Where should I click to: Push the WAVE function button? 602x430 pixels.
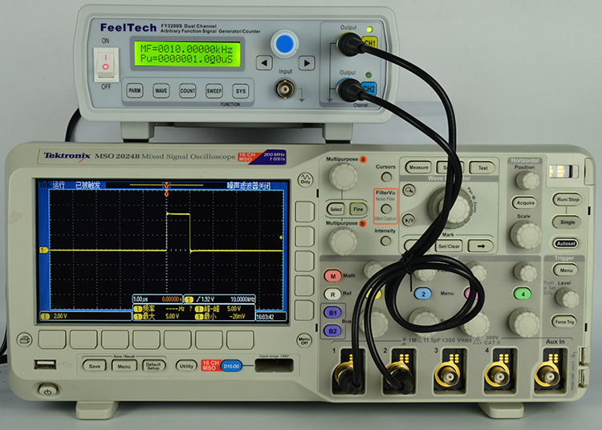[x=161, y=91]
